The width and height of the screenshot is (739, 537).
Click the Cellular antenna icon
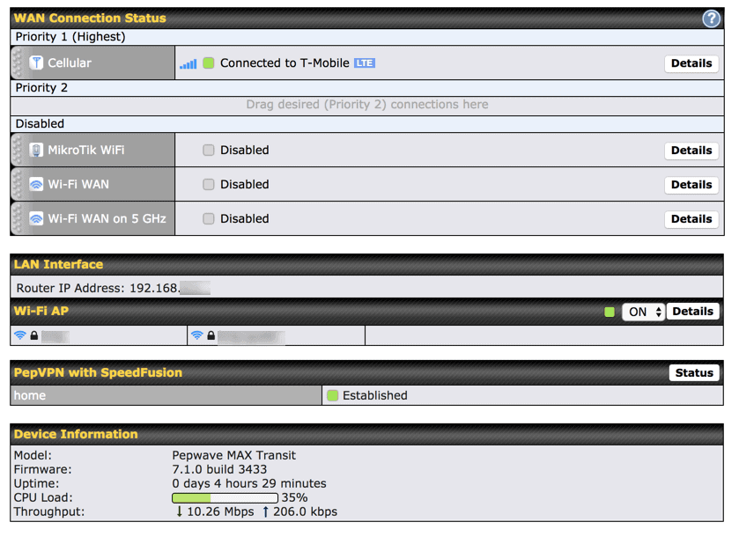[x=36, y=63]
